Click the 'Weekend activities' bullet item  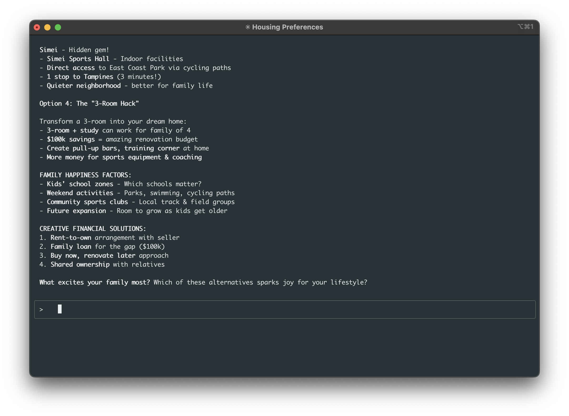[137, 193]
